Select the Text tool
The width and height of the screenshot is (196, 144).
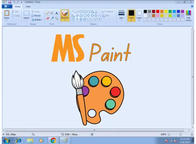pyautogui.click(x=56, y=13)
